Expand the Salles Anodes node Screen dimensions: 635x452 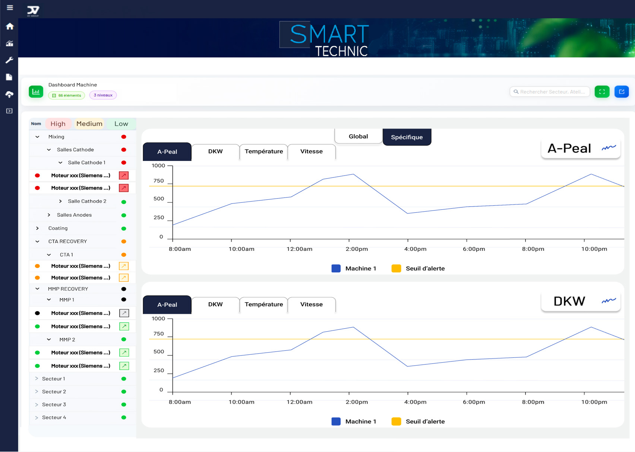(49, 215)
